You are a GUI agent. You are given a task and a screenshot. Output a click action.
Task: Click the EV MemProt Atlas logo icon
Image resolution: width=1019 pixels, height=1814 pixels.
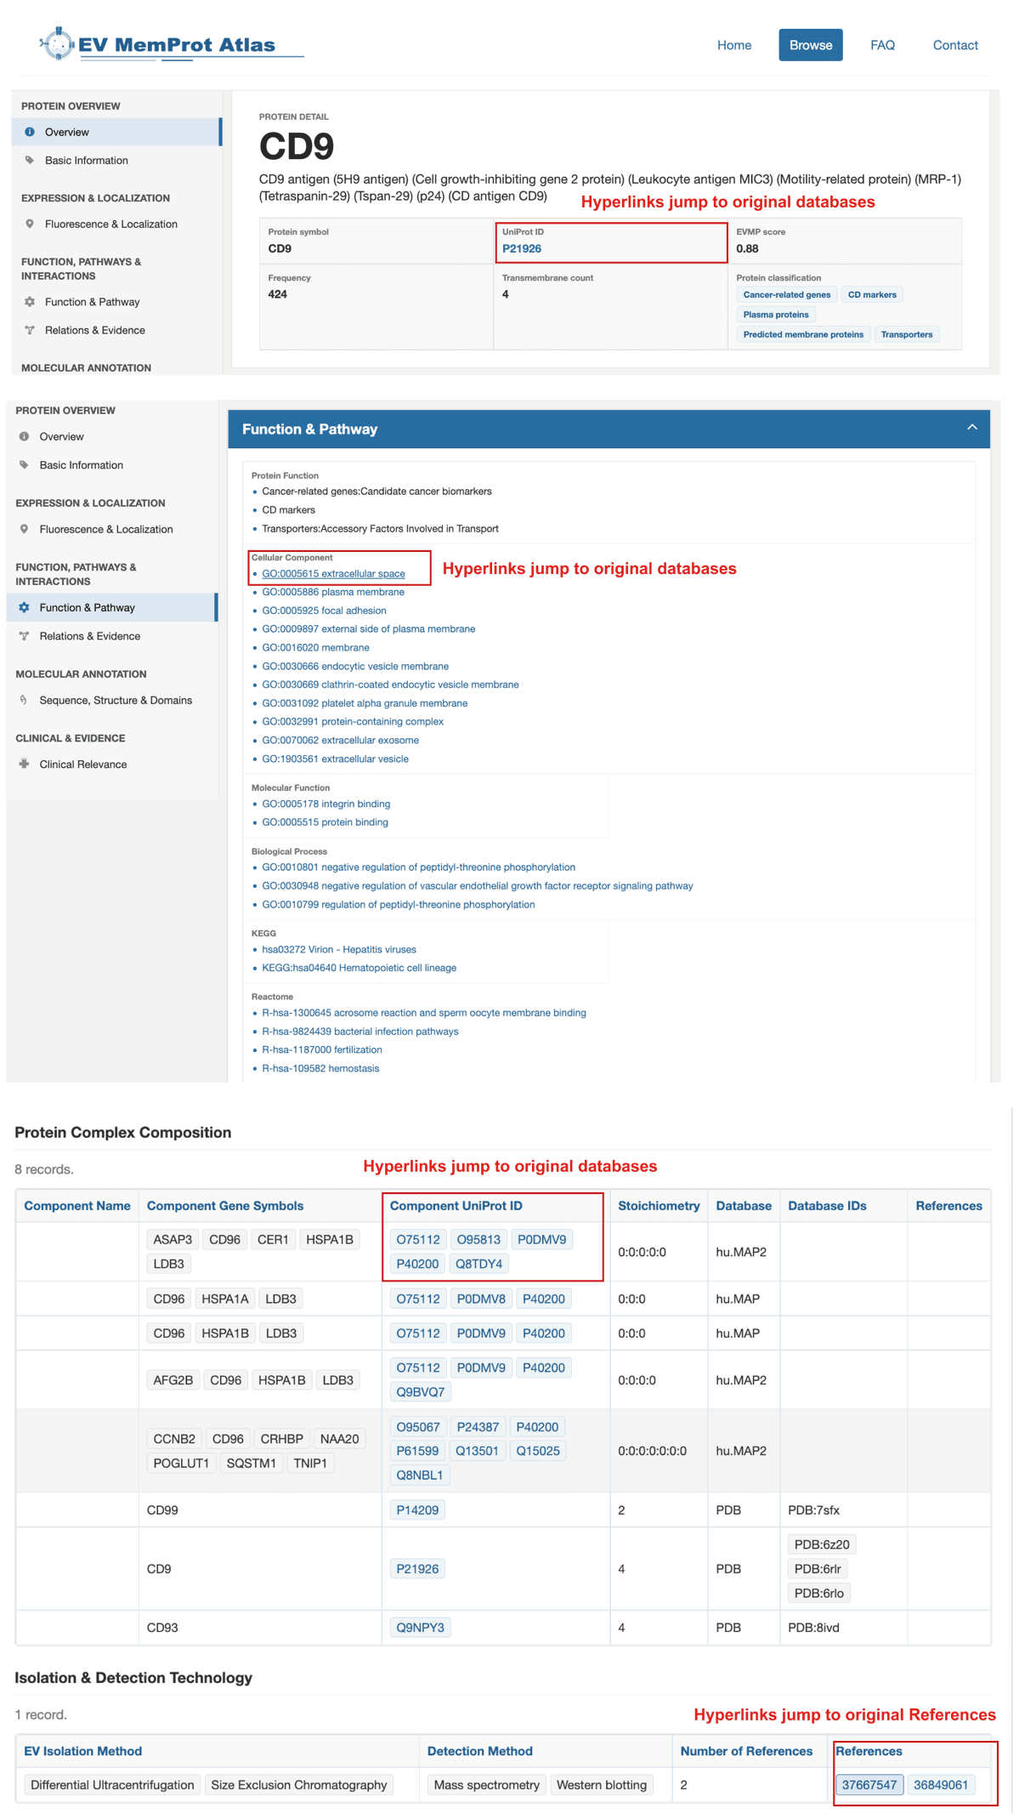pyautogui.click(x=57, y=43)
